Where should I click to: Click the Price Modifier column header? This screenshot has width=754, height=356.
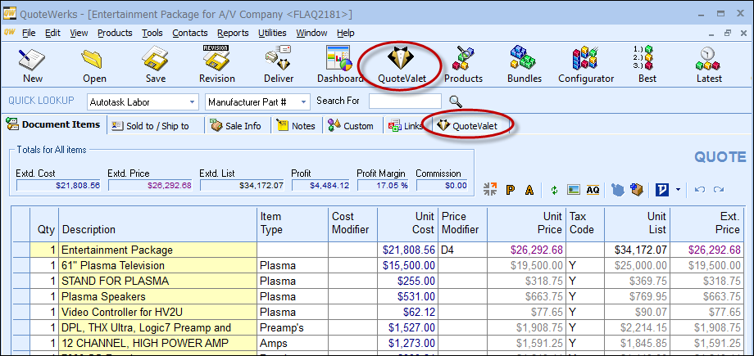462,224
